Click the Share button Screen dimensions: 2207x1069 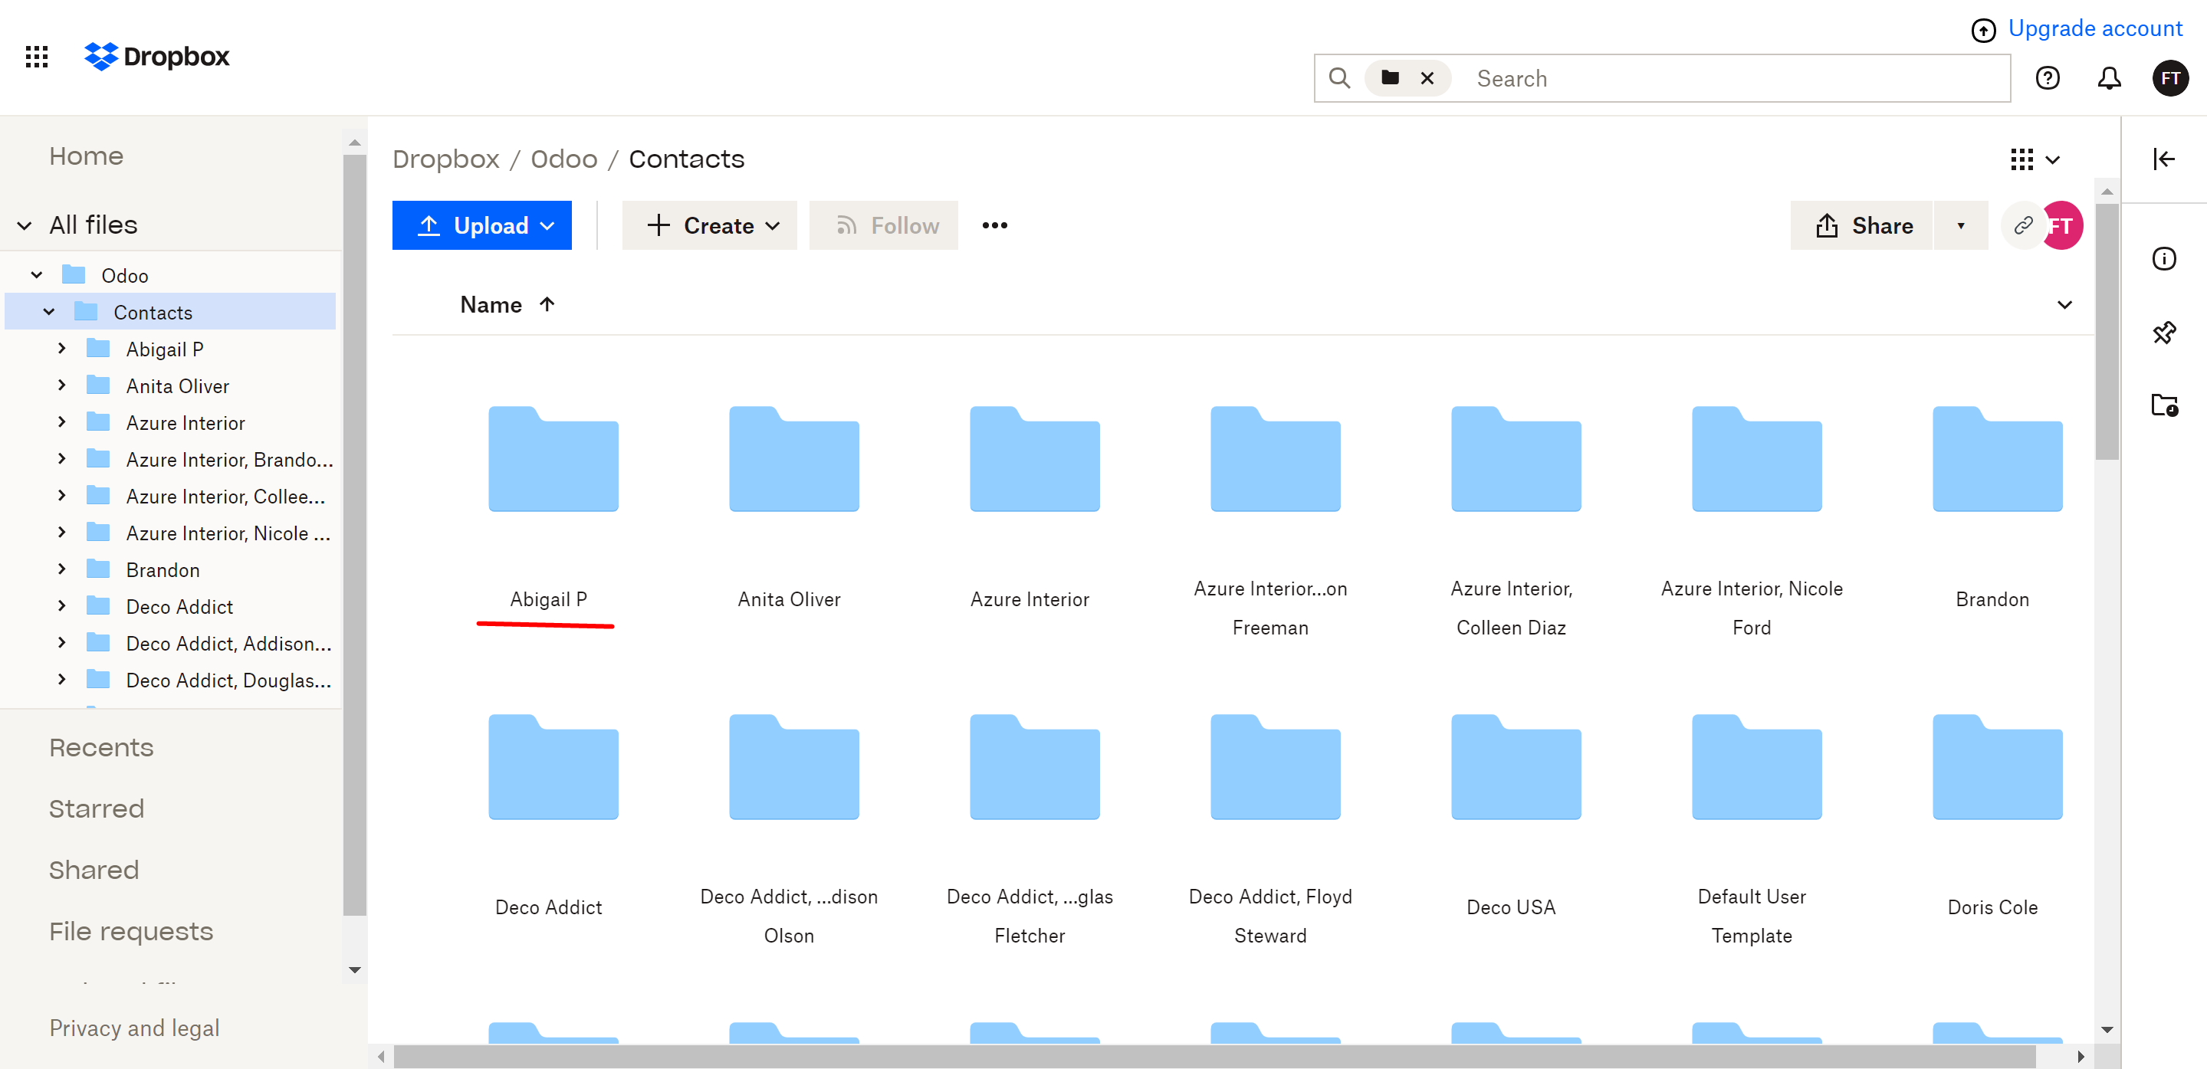tap(1862, 225)
